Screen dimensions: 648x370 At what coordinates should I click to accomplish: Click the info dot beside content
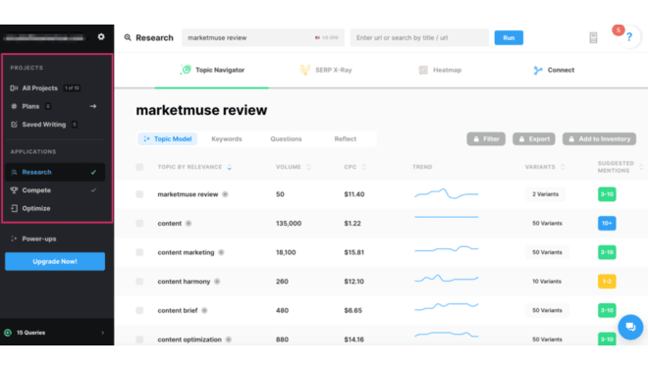coord(189,224)
